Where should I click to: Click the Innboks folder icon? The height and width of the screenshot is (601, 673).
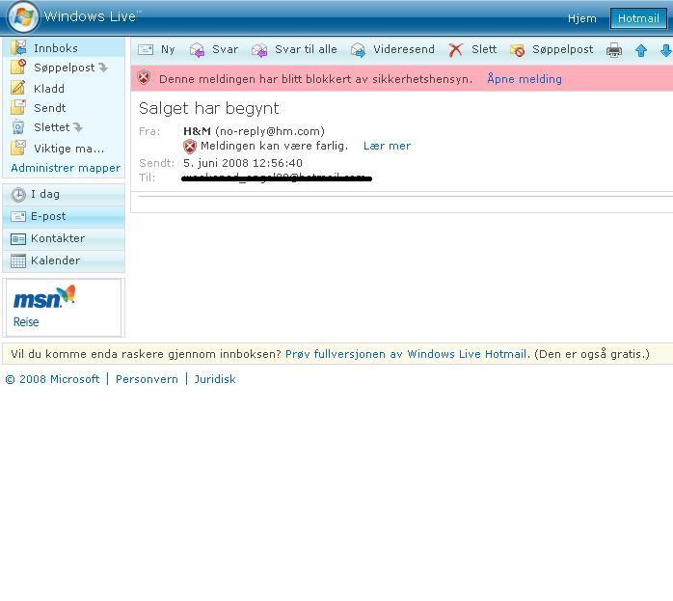[18, 47]
